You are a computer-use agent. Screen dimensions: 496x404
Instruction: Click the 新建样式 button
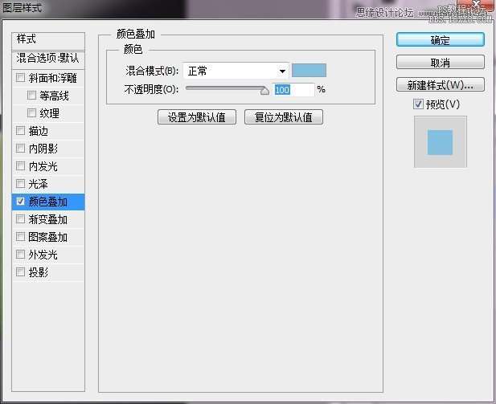pos(440,84)
